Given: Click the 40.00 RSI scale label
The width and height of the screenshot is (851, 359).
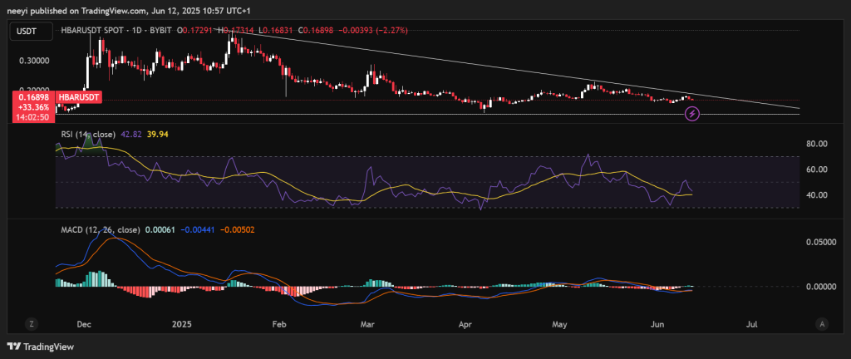Looking at the screenshot, I should (816, 194).
